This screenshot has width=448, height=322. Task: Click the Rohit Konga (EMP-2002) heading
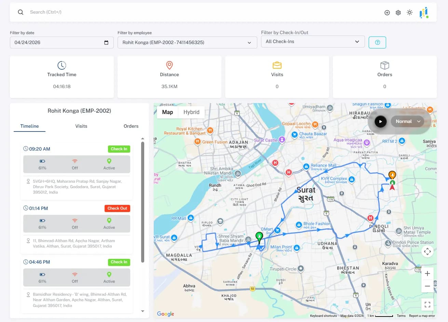click(x=79, y=111)
